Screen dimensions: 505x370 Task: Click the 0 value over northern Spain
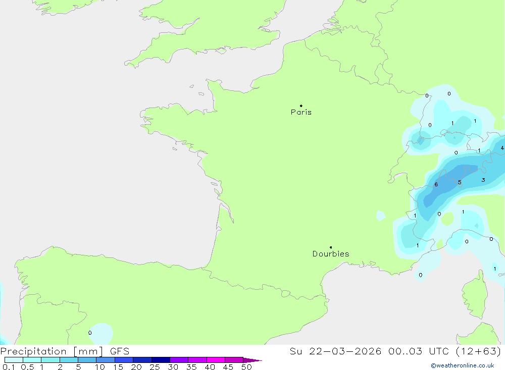pyautogui.click(x=90, y=333)
